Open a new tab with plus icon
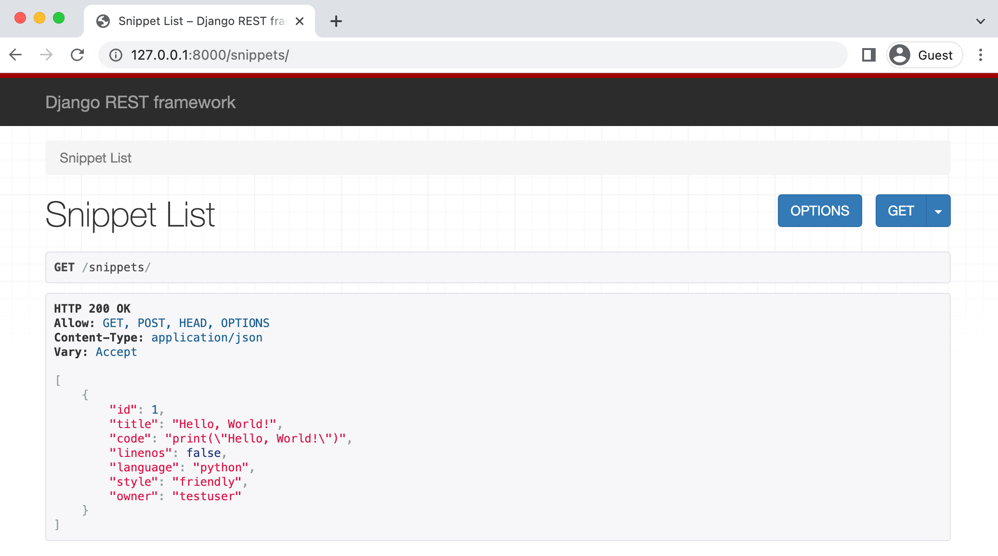The height and width of the screenshot is (556, 998). (x=336, y=21)
